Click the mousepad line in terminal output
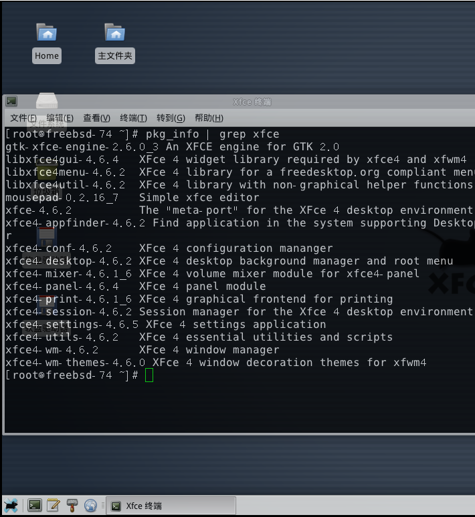Image resolution: width=475 pixels, height=517 pixels. click(132, 198)
